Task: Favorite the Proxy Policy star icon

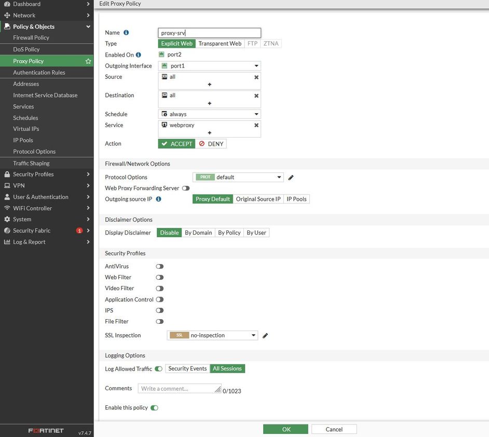Action: (x=88, y=61)
